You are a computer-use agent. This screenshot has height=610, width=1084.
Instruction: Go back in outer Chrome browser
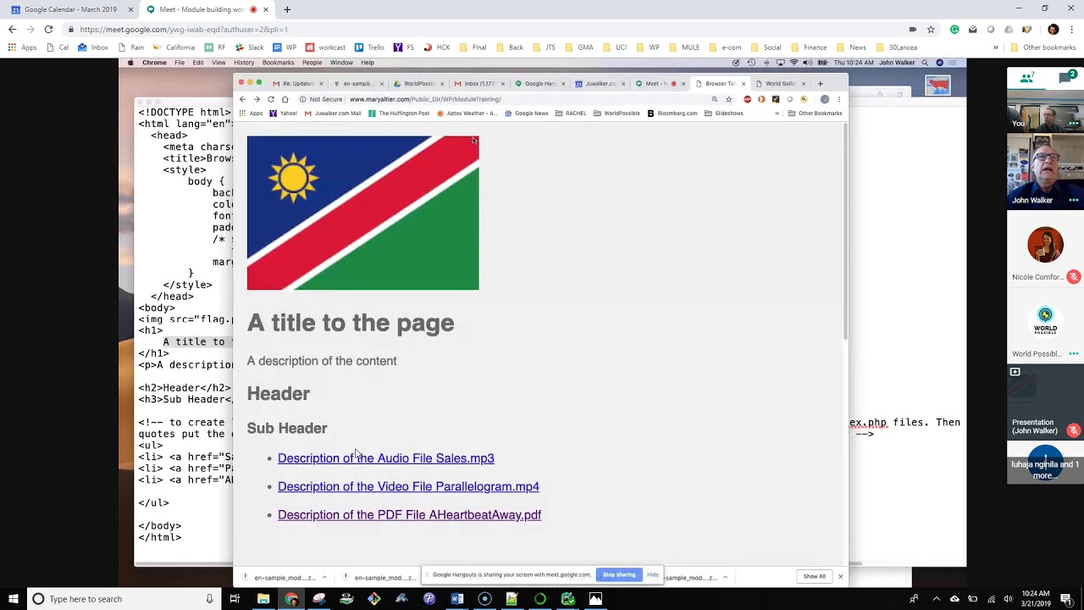pos(12,29)
